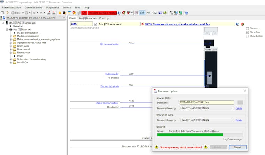
Task: Click the Back navigation button
Action: 16,13
